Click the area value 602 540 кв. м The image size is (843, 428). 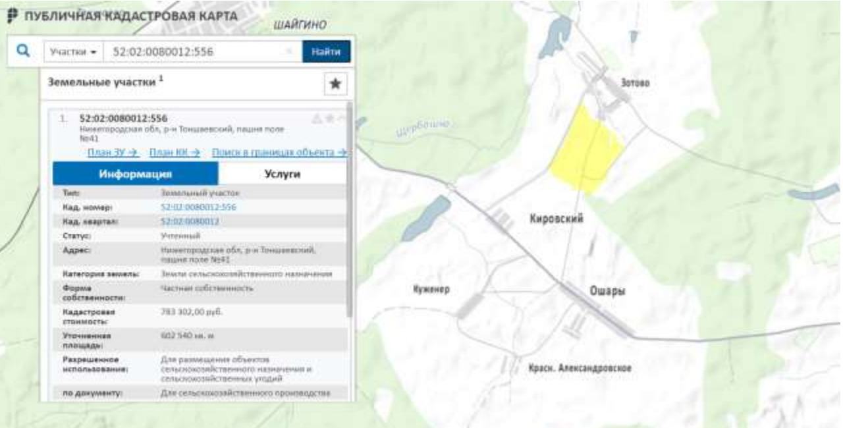pyautogui.click(x=188, y=336)
